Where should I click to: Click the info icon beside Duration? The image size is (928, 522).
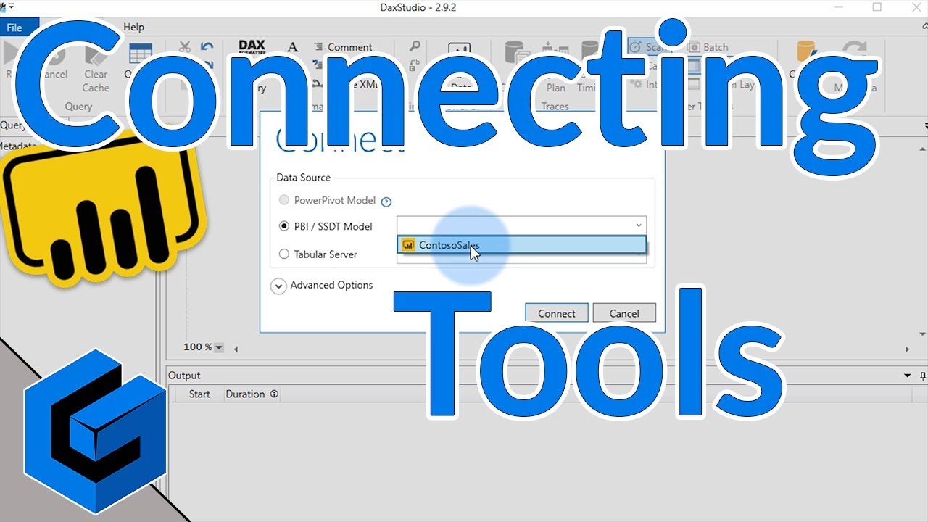pos(274,394)
